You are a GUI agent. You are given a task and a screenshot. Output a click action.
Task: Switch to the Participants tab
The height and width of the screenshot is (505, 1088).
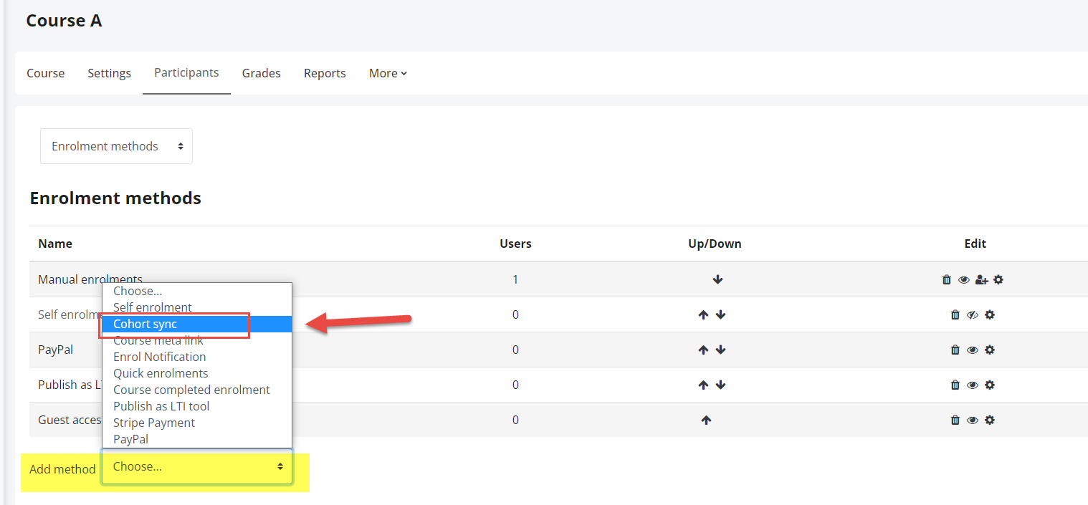(x=186, y=72)
